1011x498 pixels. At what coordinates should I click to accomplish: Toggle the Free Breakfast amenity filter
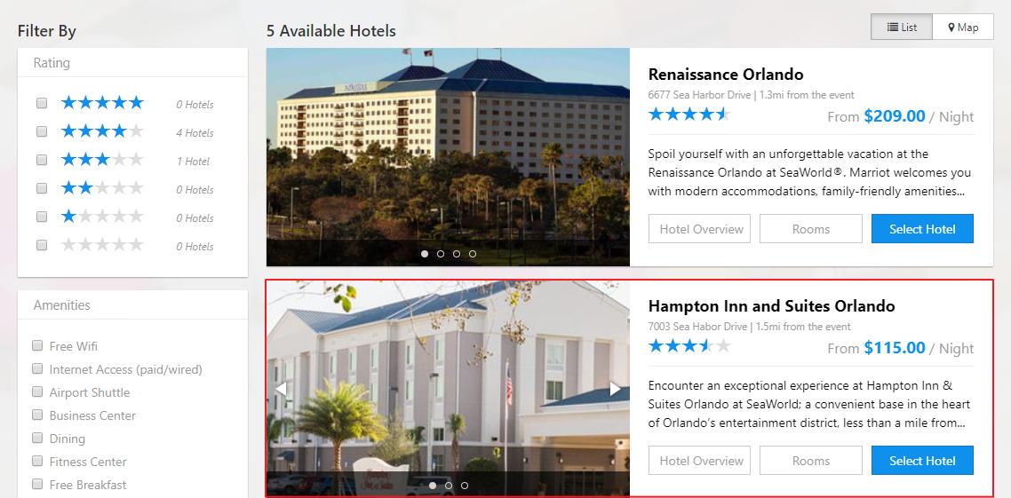point(37,484)
